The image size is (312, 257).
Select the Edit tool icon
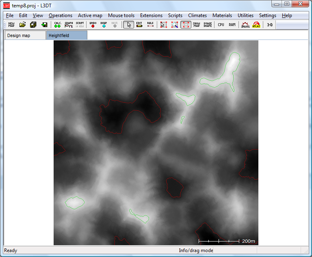point(139,25)
